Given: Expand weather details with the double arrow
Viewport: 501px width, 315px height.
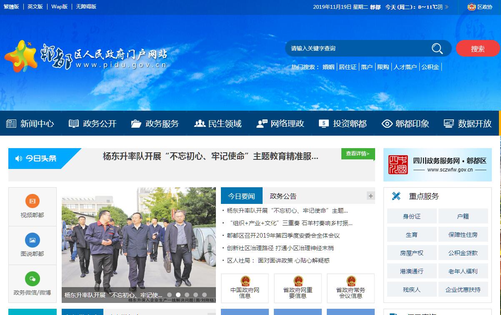Looking at the screenshot, I should pyautogui.click(x=447, y=7).
